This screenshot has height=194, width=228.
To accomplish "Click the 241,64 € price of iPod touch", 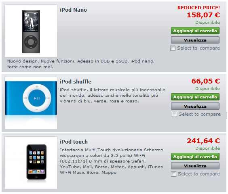I will (x=203, y=141).
